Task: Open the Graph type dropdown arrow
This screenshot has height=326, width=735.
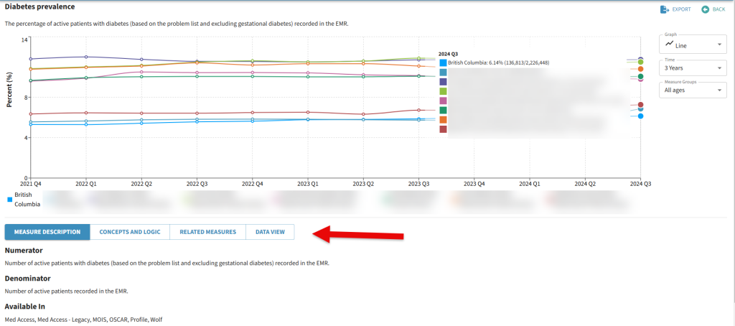Action: [x=719, y=45]
